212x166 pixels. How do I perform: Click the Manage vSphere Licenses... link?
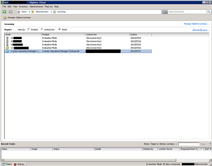pos(196,24)
